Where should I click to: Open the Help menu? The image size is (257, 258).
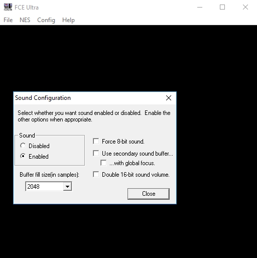pos(68,20)
